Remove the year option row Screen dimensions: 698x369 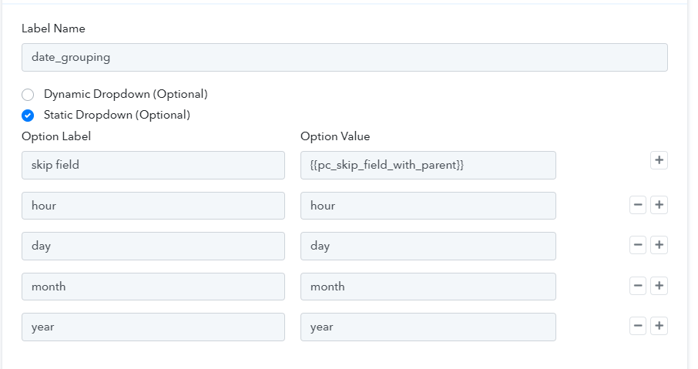(x=638, y=326)
